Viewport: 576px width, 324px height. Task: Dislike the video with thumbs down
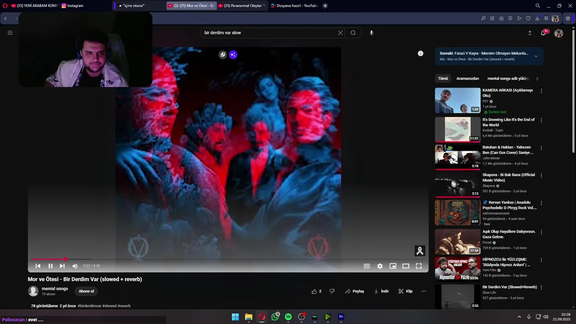(x=332, y=291)
